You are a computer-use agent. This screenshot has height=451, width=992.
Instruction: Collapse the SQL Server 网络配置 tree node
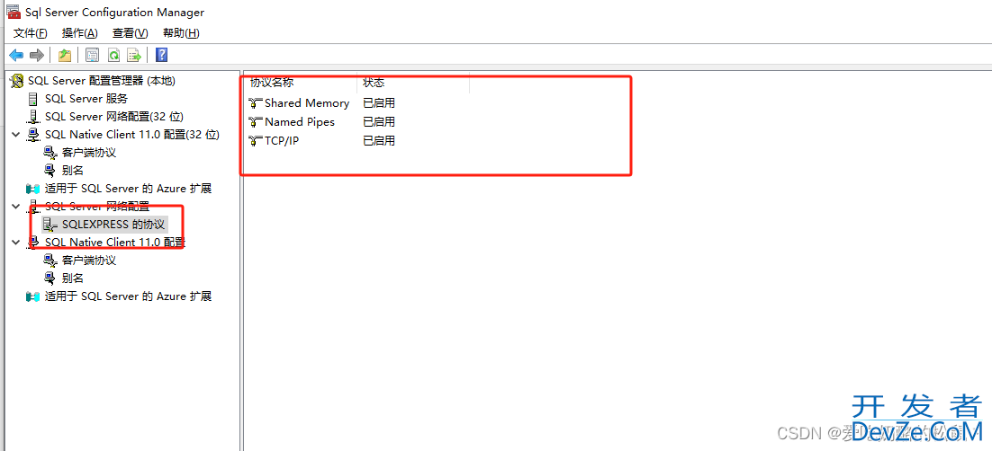pyautogui.click(x=15, y=207)
